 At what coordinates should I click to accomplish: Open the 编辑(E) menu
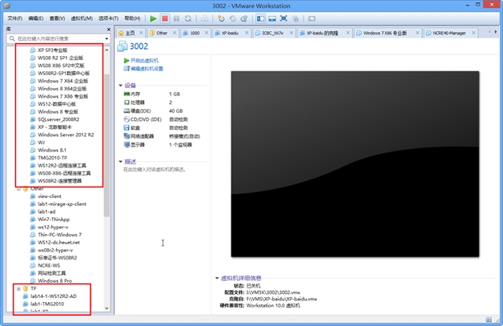35,18
